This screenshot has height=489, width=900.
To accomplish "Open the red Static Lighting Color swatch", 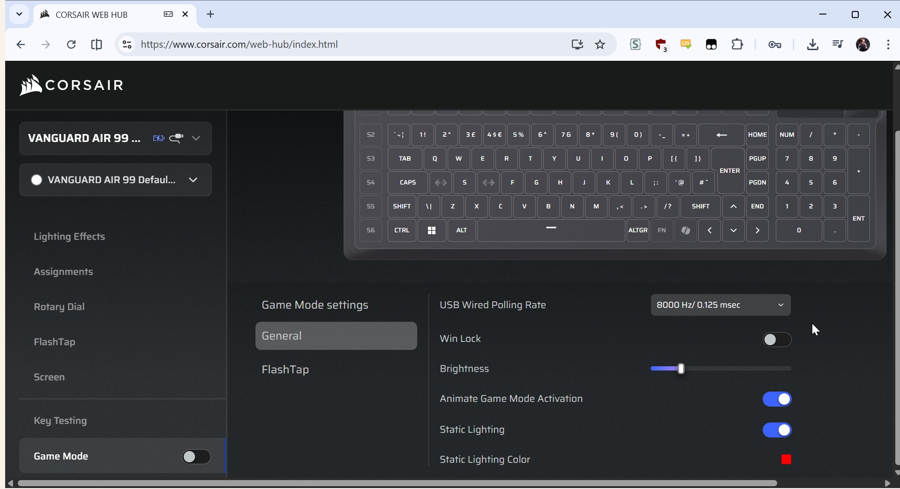I will click(786, 460).
